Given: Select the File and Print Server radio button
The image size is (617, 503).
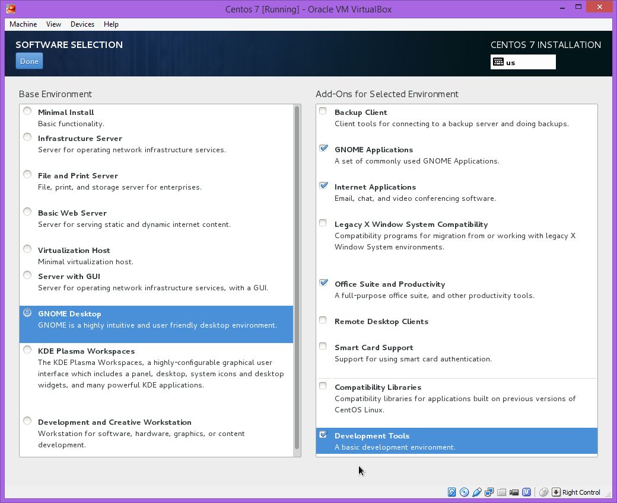Looking at the screenshot, I should click(x=27, y=174).
